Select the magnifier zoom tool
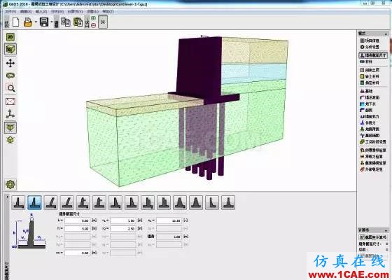Viewport: 392px width, 280px height. [x=10, y=88]
